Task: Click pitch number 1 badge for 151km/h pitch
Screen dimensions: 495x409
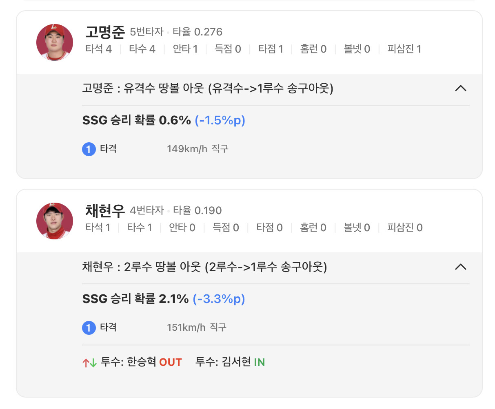Action: 89,327
